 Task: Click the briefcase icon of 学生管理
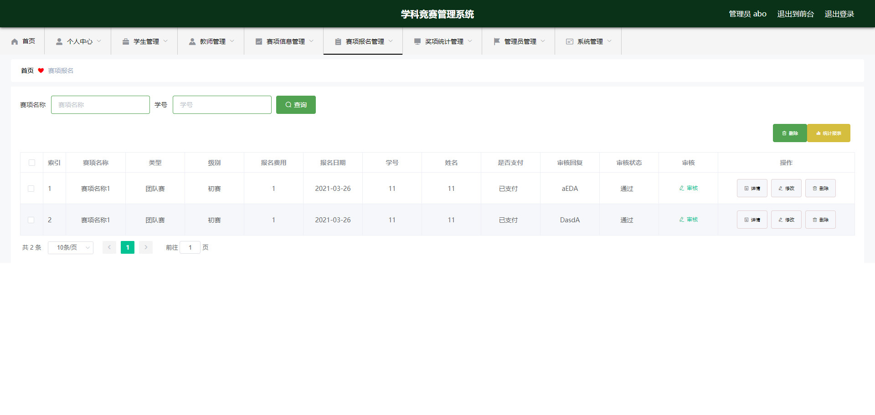click(126, 41)
